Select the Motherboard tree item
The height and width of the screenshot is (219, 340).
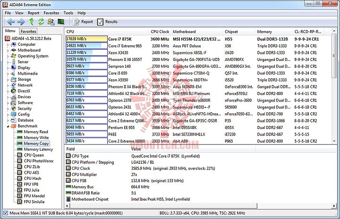[29, 50]
